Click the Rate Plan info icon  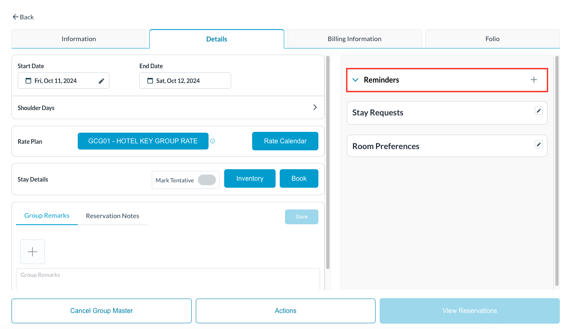(x=213, y=141)
